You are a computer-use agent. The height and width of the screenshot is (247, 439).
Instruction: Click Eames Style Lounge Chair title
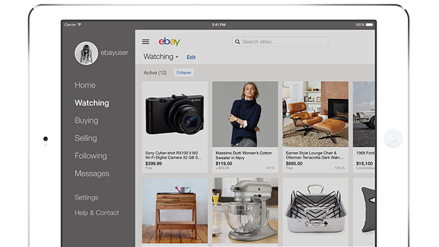click(315, 155)
